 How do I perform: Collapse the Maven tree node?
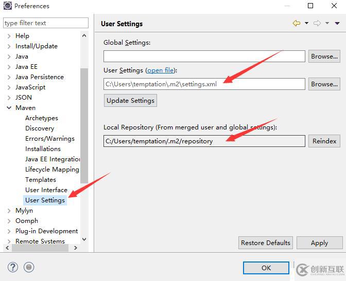click(x=9, y=108)
